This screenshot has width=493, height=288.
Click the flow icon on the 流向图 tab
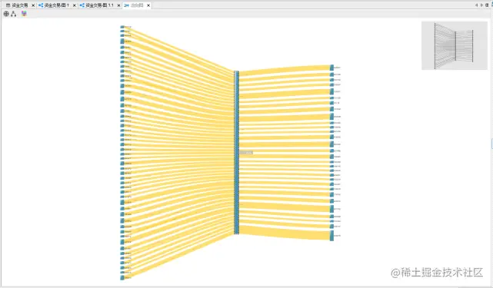coord(126,5)
